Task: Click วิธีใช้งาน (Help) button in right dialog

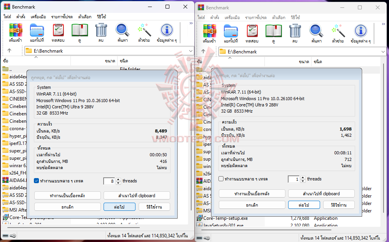Action: (x=339, y=205)
